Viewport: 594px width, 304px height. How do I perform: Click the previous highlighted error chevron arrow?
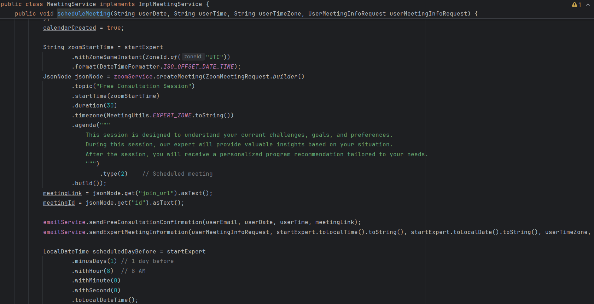[x=588, y=5]
